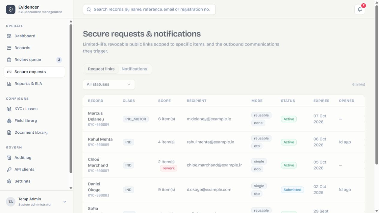This screenshot has width=379, height=213.
Task: Click the sidebar scroll down arrow
Action: pos(71,188)
